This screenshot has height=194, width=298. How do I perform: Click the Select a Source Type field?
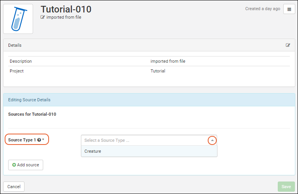coord(144,140)
